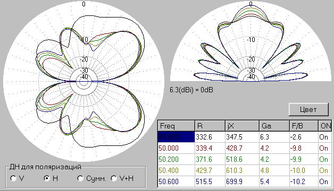Click the R column header
The image size is (334, 191).
[x=210, y=126]
